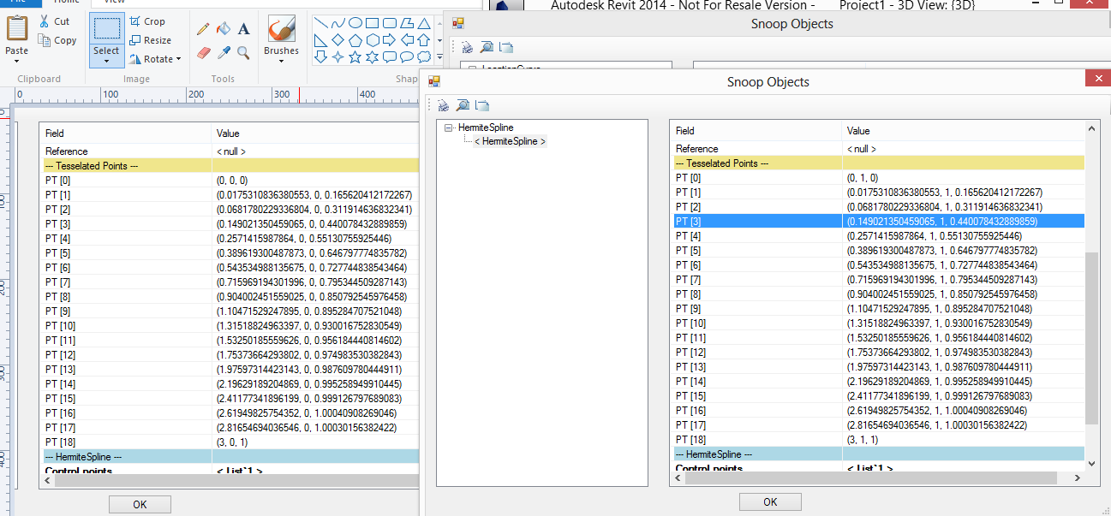Choose the Six-point star shape
Image resolution: width=1111 pixels, height=516 pixels.
tap(372, 57)
